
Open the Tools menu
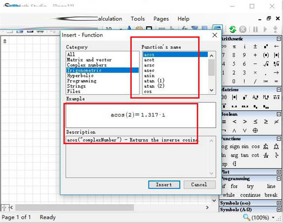point(138,19)
